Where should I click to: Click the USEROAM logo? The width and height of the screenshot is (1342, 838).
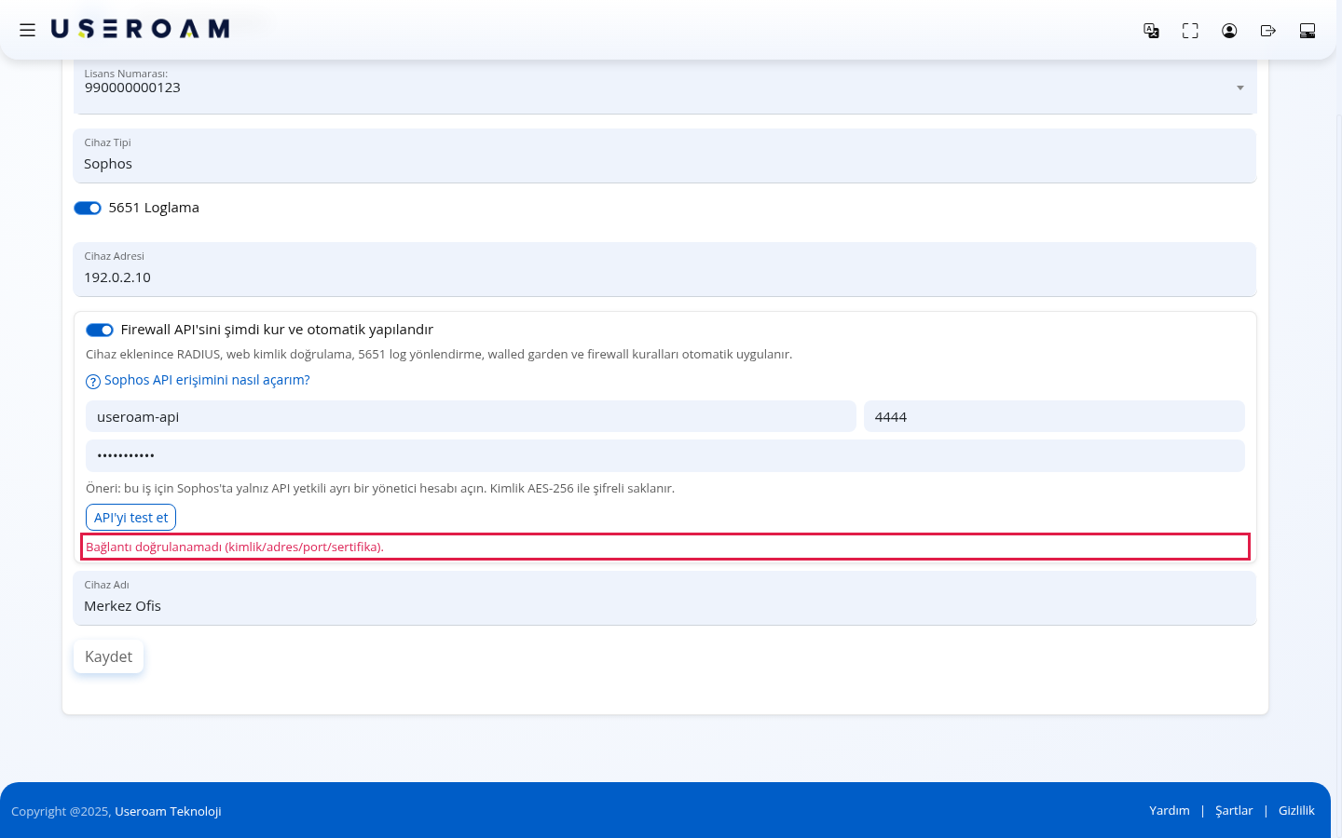point(140,29)
